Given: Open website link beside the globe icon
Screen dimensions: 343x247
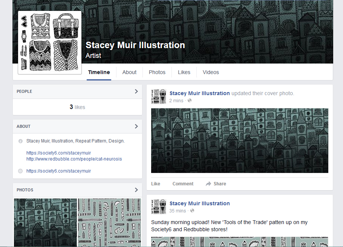Looking at the screenshot, I should [59, 171].
